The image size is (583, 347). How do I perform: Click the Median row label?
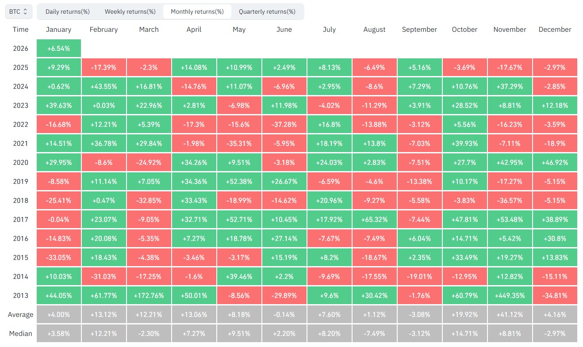pyautogui.click(x=20, y=334)
